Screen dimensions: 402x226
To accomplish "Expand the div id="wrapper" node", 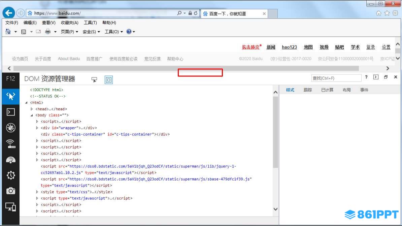I will click(37, 128).
